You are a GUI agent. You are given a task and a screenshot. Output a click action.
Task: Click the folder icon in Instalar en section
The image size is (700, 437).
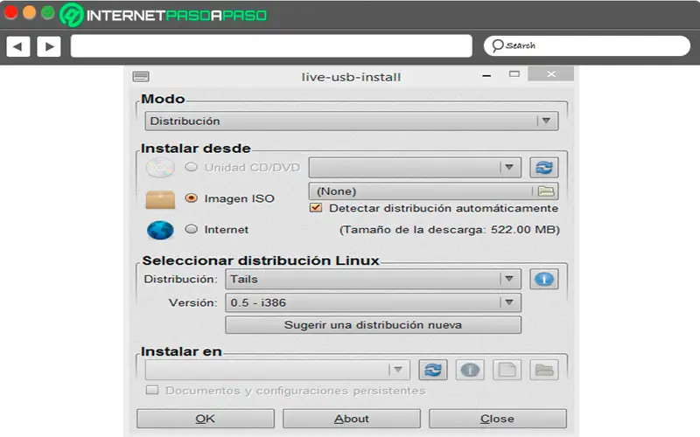(x=543, y=370)
